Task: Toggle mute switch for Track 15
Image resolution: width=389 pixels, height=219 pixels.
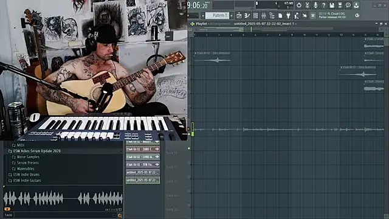Action: coord(189,205)
